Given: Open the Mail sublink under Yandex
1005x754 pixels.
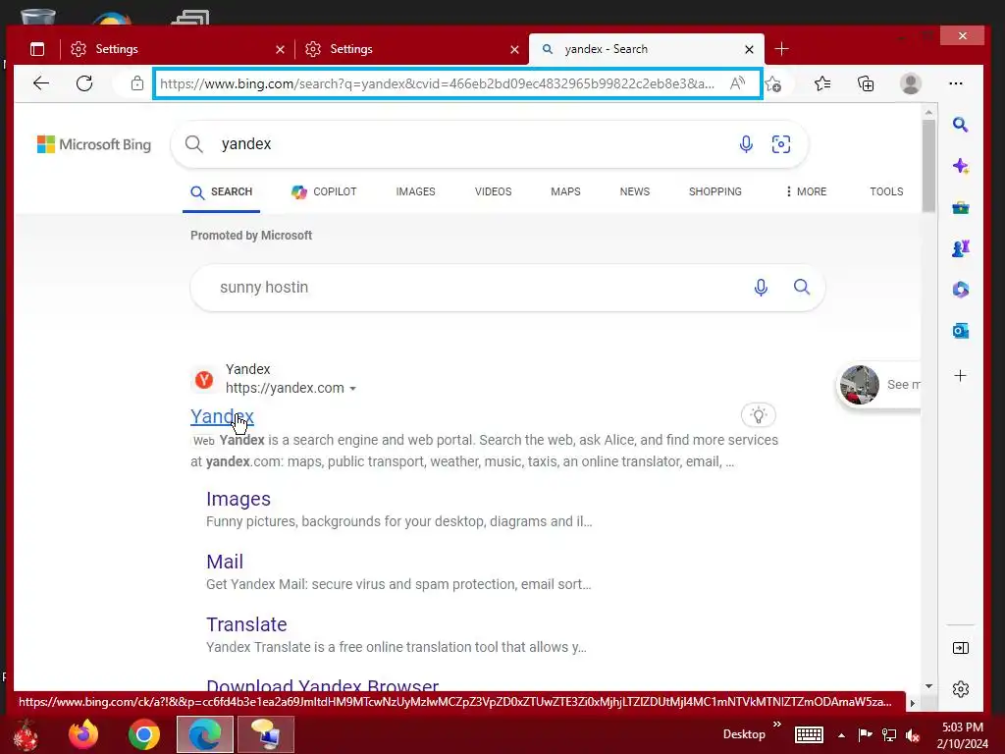Looking at the screenshot, I should pyautogui.click(x=225, y=562).
